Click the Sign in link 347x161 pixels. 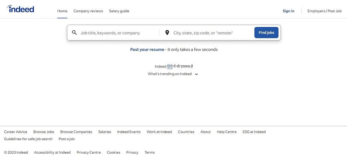point(288,11)
